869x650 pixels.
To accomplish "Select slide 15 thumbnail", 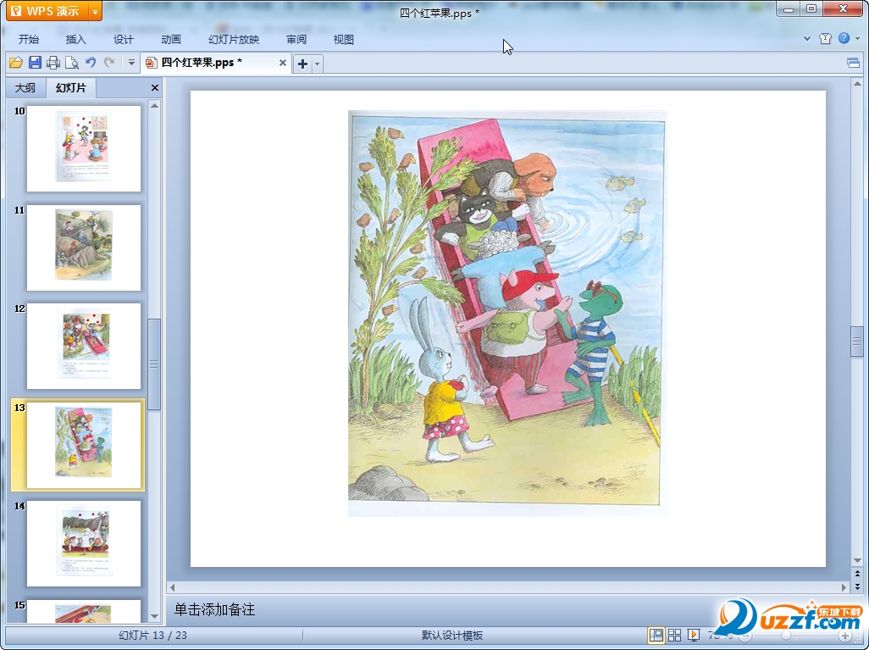I will click(x=84, y=611).
